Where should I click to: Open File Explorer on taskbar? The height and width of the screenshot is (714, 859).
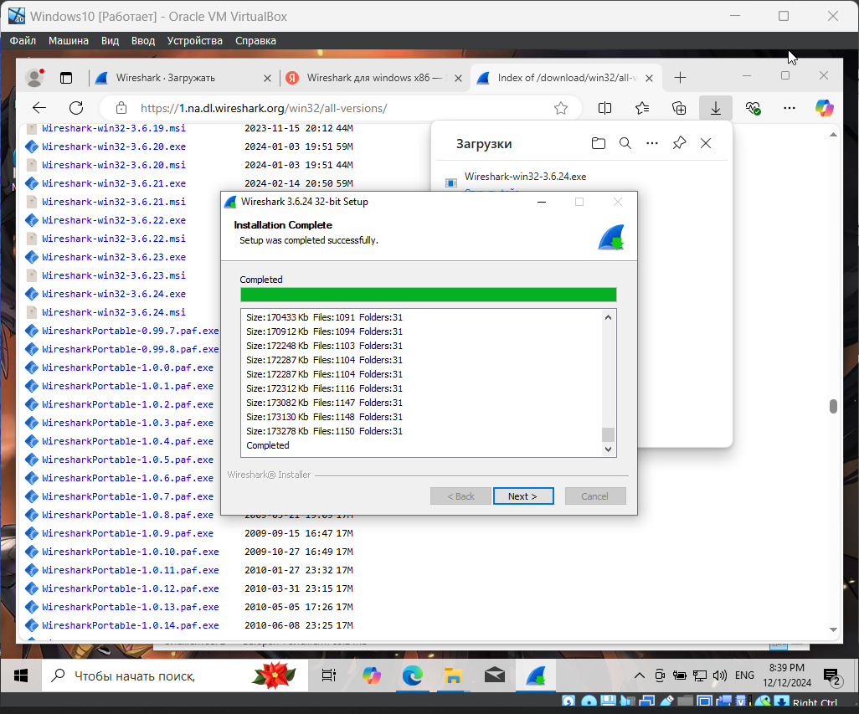tap(453, 675)
